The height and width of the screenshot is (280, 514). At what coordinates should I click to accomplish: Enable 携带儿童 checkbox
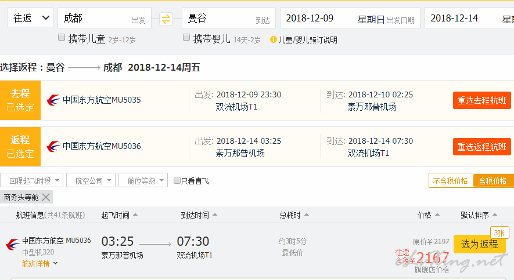pos(62,38)
